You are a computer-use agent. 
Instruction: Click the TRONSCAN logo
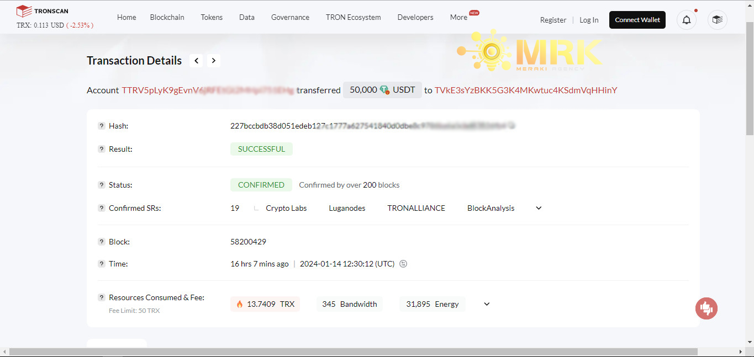click(x=42, y=10)
